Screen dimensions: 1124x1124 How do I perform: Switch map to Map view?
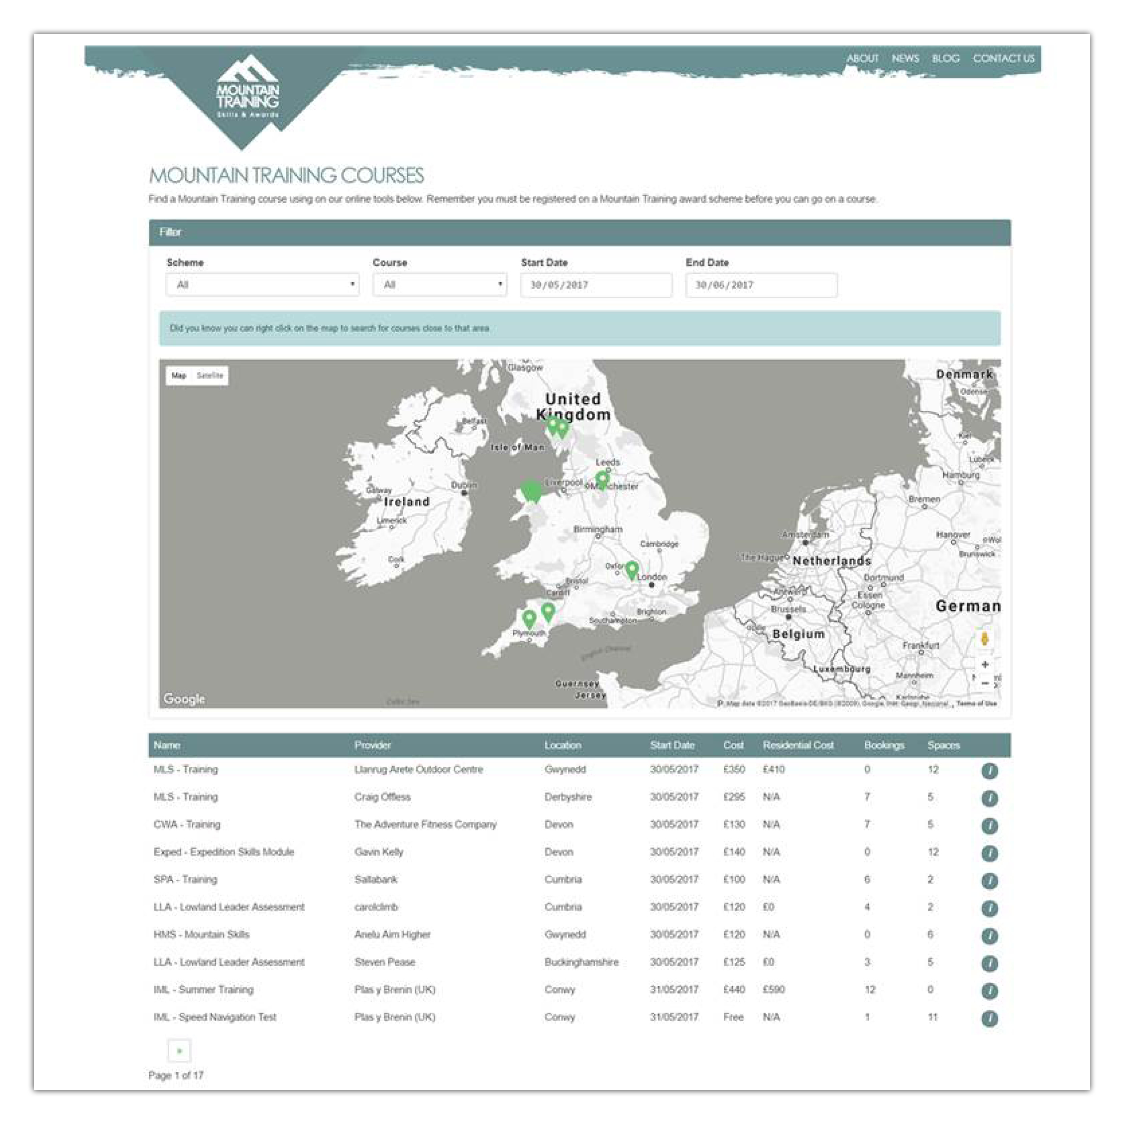pyautogui.click(x=178, y=375)
